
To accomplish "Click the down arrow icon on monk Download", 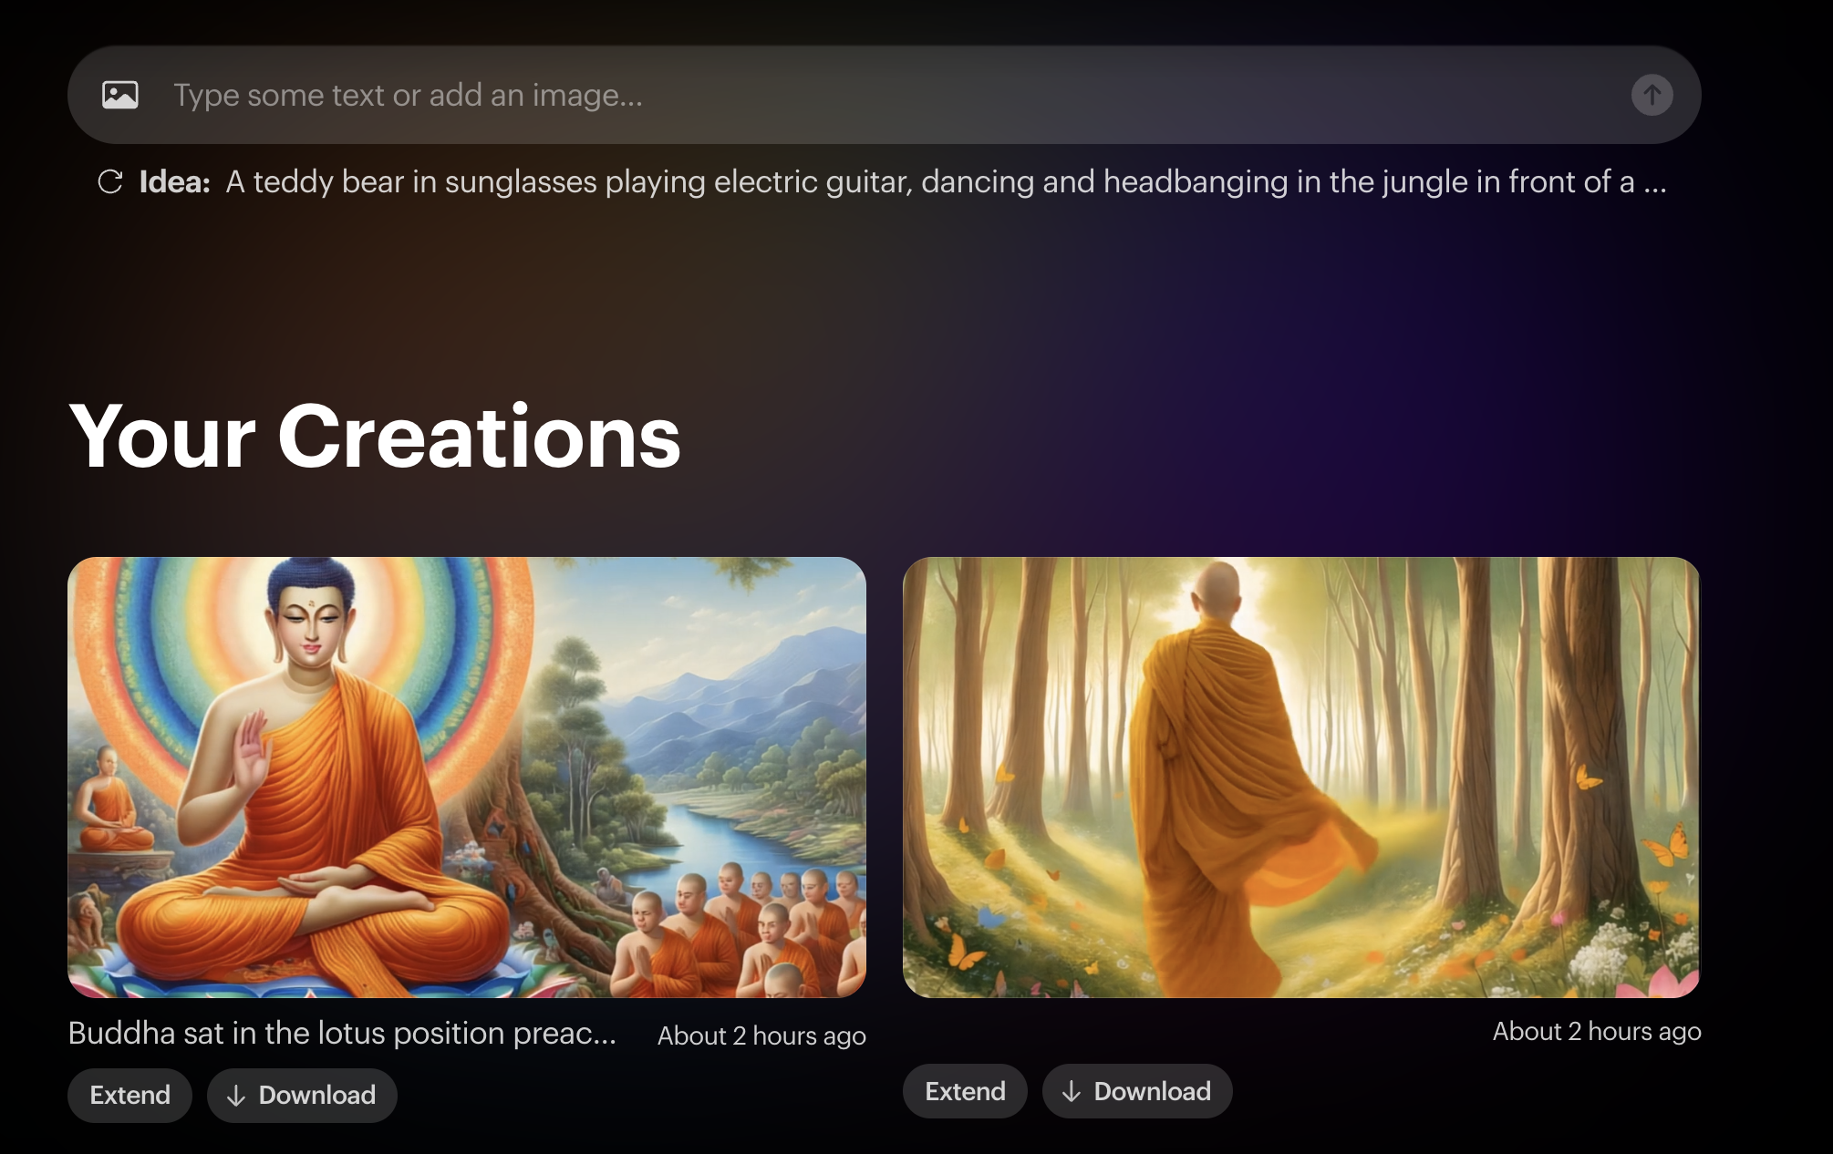I will click(1072, 1091).
